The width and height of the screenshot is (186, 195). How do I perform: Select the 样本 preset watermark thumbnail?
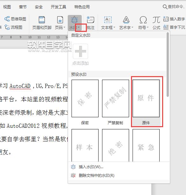click(x=85, y=145)
